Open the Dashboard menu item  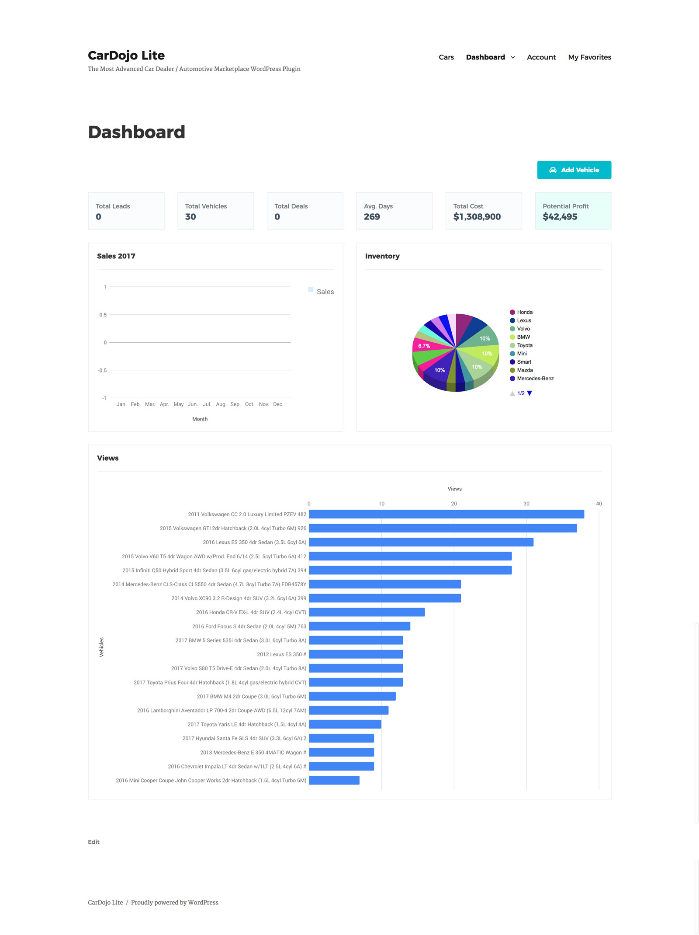[485, 57]
